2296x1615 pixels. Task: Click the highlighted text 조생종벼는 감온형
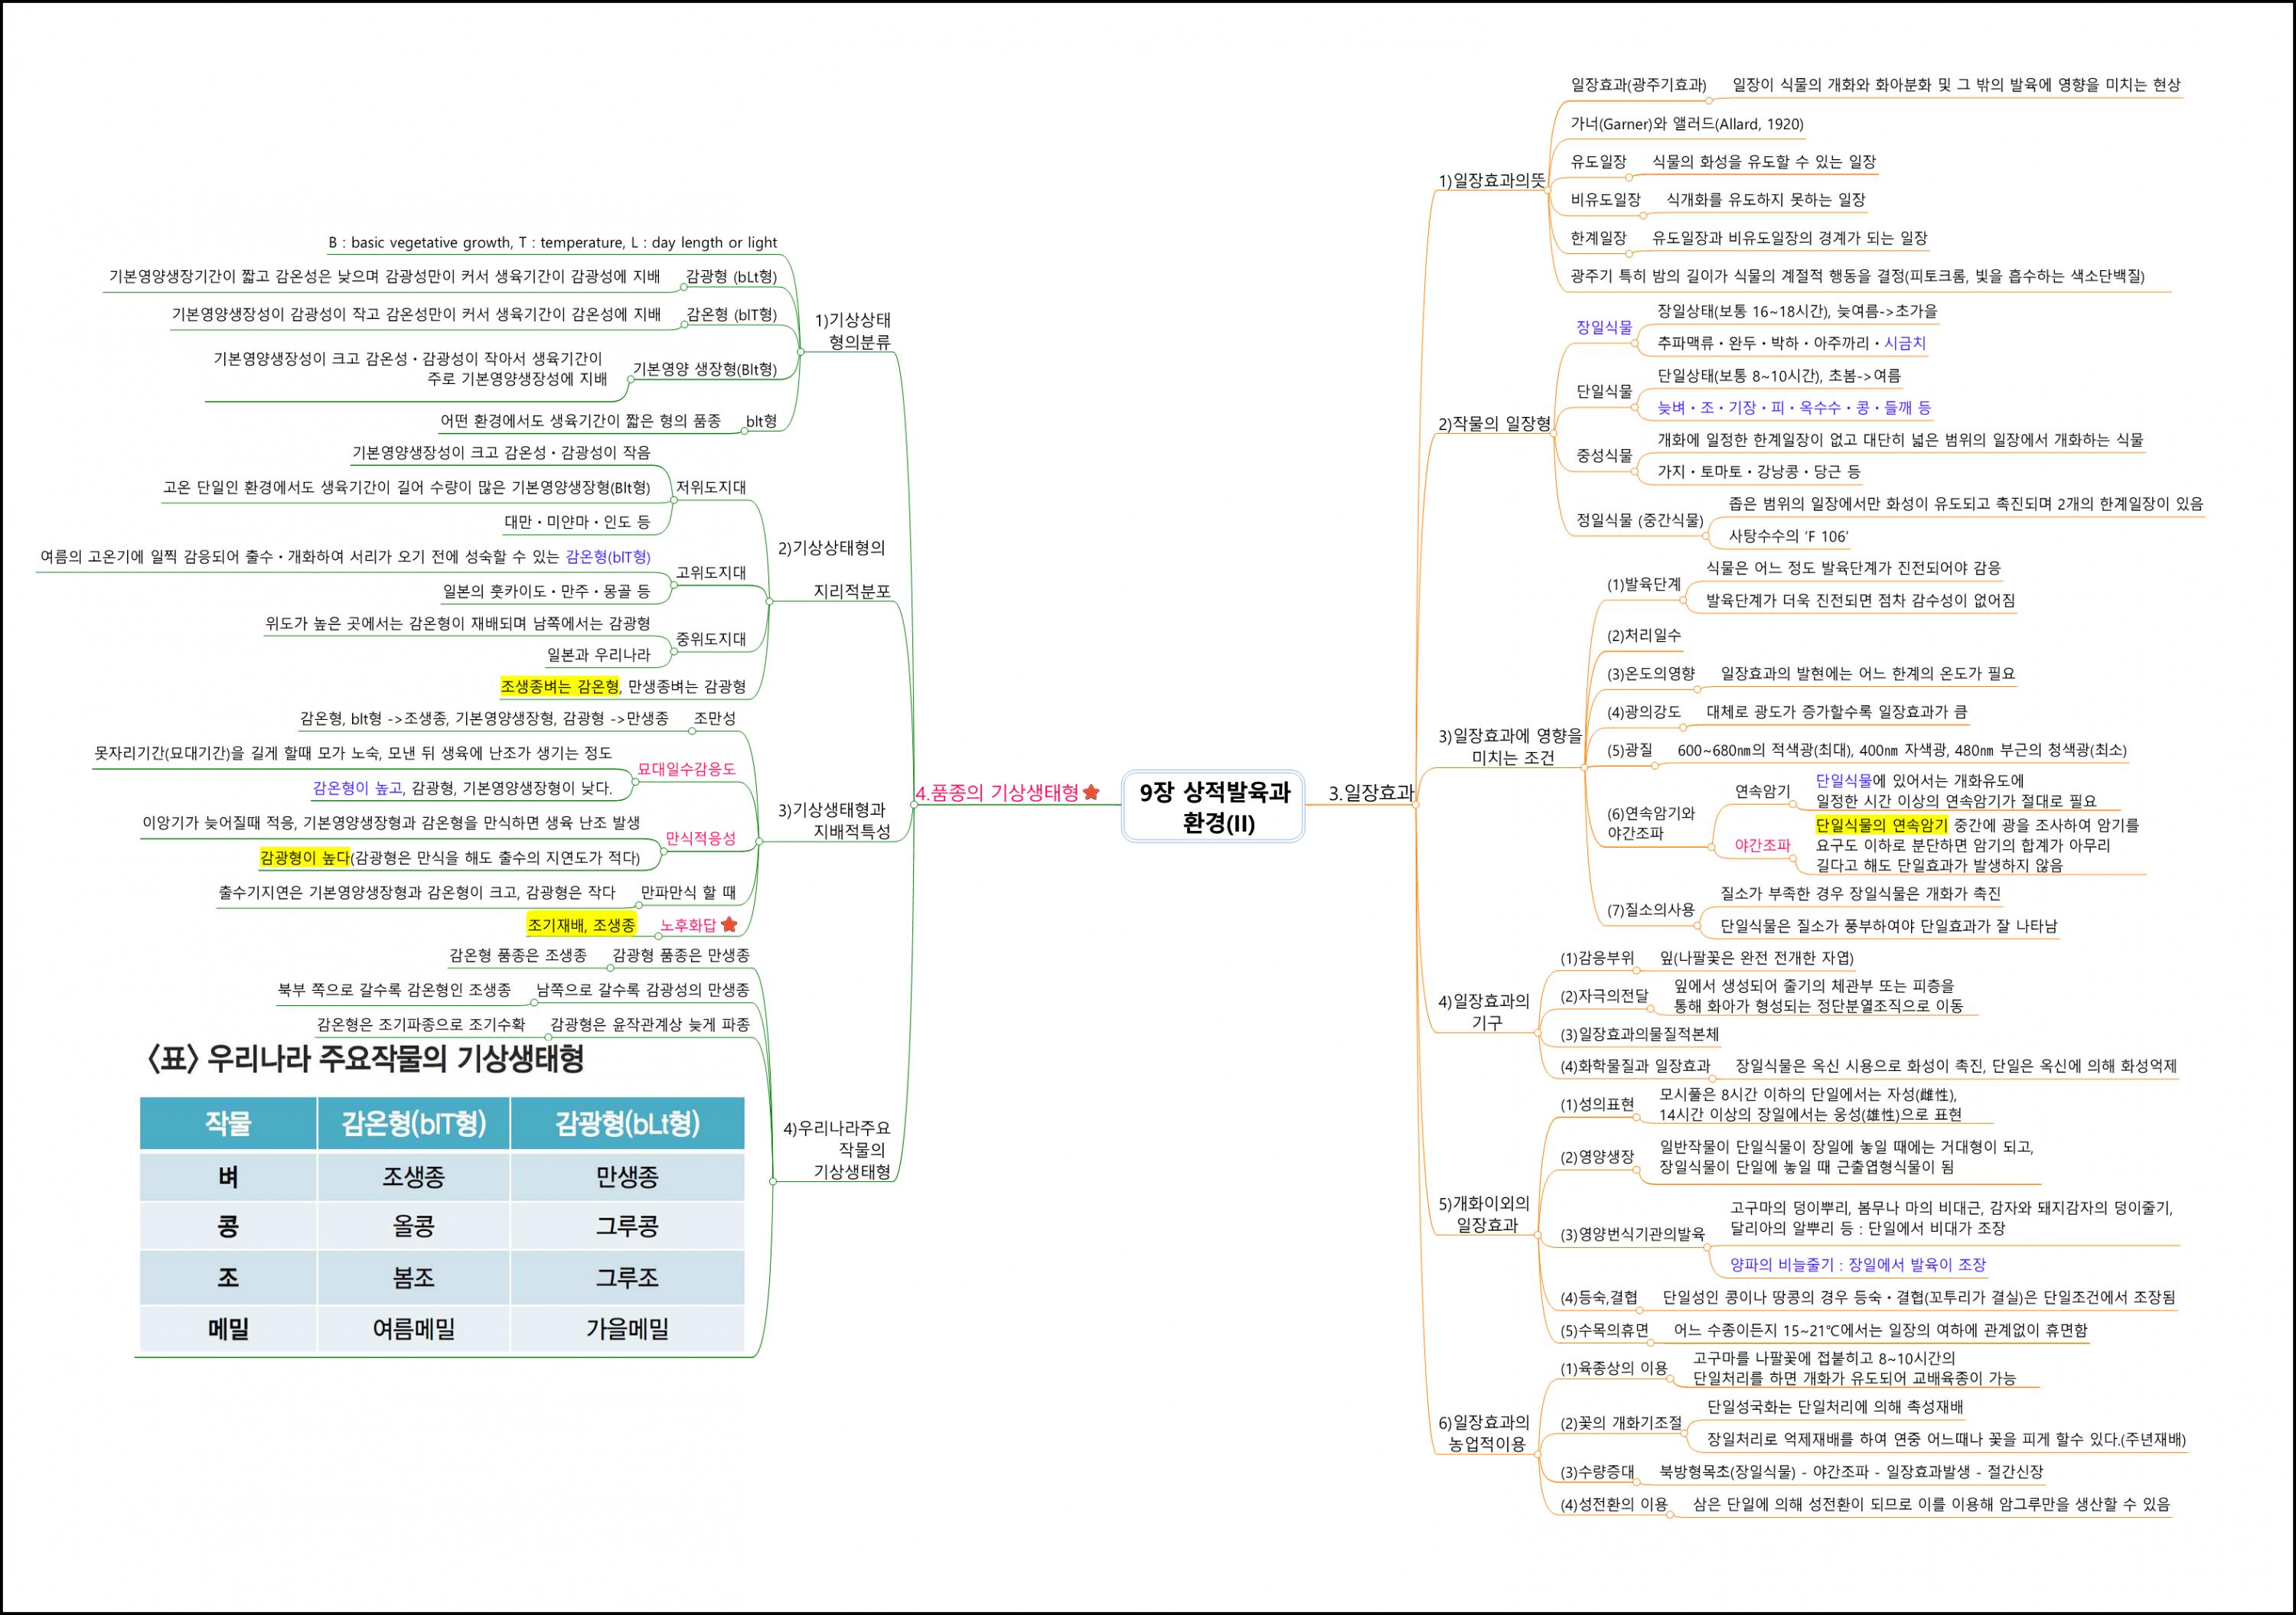[x=560, y=685]
